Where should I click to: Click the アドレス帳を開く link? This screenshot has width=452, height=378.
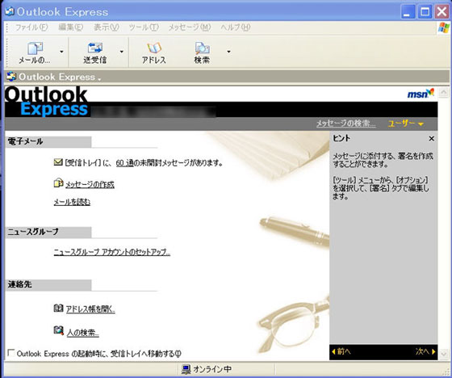90,309
